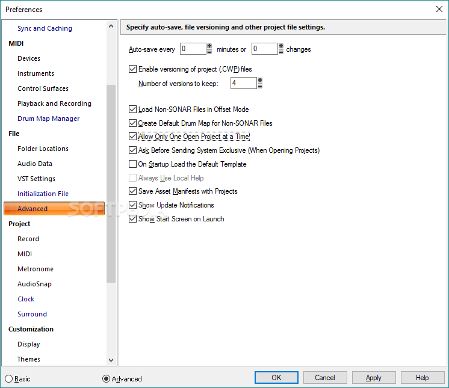This screenshot has width=449, height=388.
Task: Select Folder Locations under File
Action: point(43,149)
